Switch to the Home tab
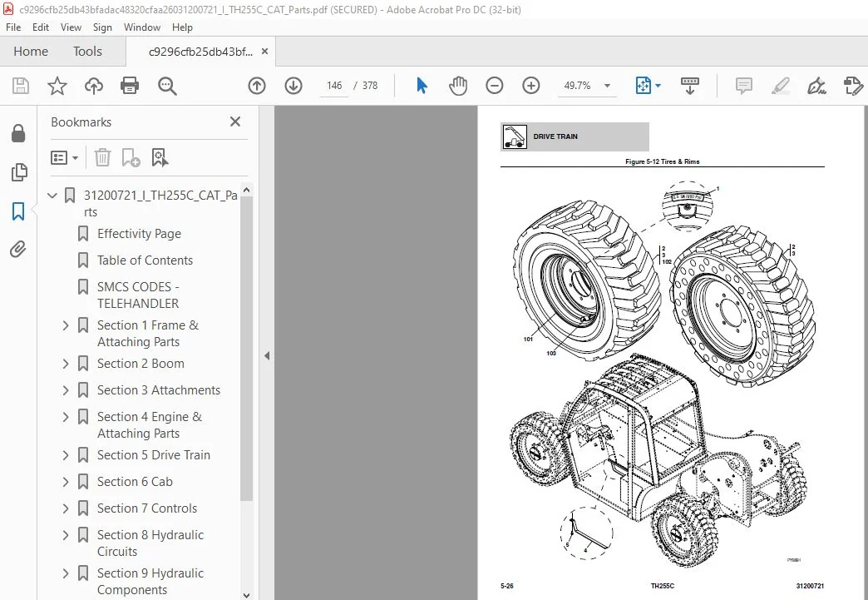Screen dimensions: 868x600 pos(31,52)
